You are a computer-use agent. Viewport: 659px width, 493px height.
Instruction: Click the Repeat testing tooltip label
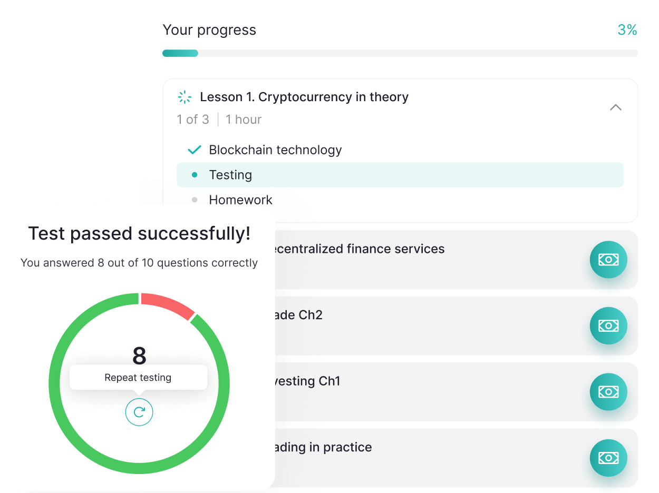(138, 378)
